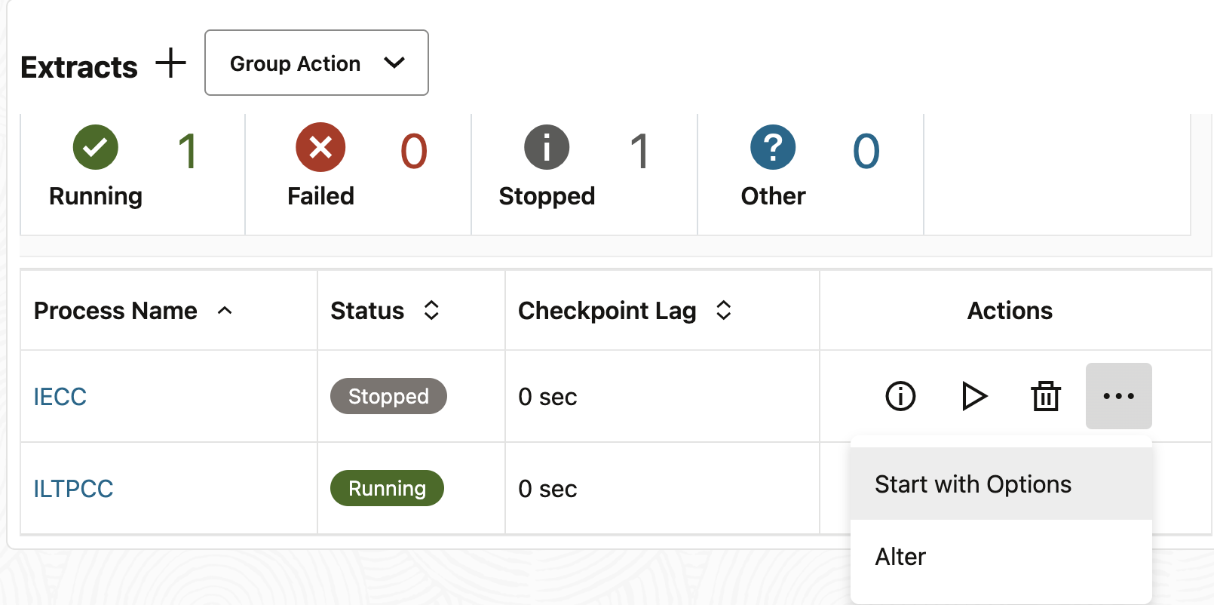This screenshot has width=1214, height=605.
Task: Start the IECC extract using the play icon
Action: pos(974,396)
